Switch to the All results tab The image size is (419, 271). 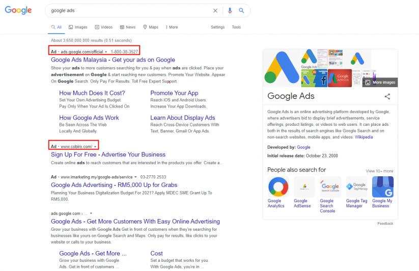point(57,28)
